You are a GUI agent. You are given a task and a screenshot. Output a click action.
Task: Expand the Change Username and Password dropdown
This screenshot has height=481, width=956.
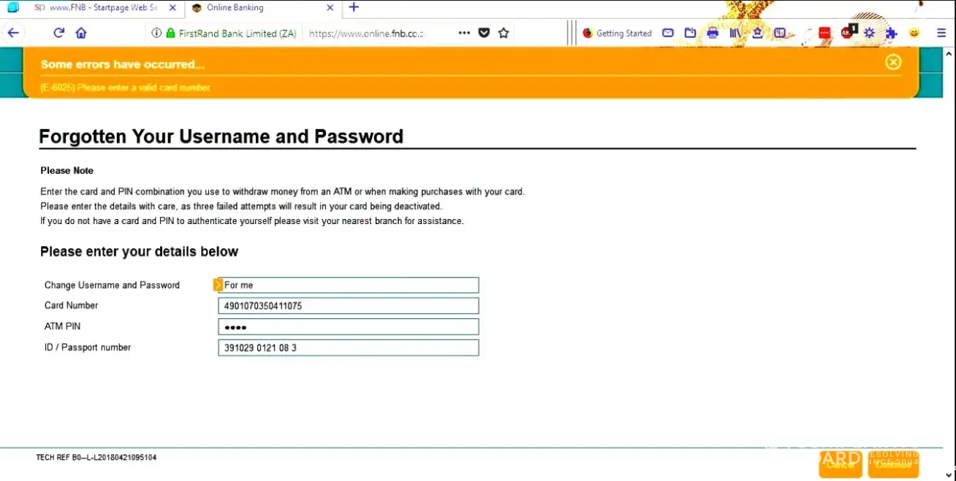(x=348, y=285)
